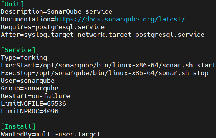This screenshot has width=216, height=138.
Task: Click the [Service] section header
Action: click(18, 50)
